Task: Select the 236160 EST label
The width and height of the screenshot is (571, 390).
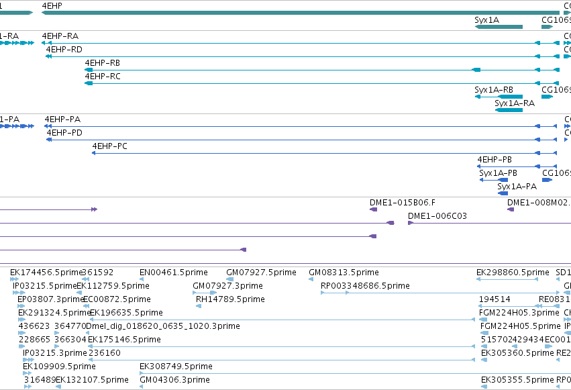Action: (x=105, y=353)
